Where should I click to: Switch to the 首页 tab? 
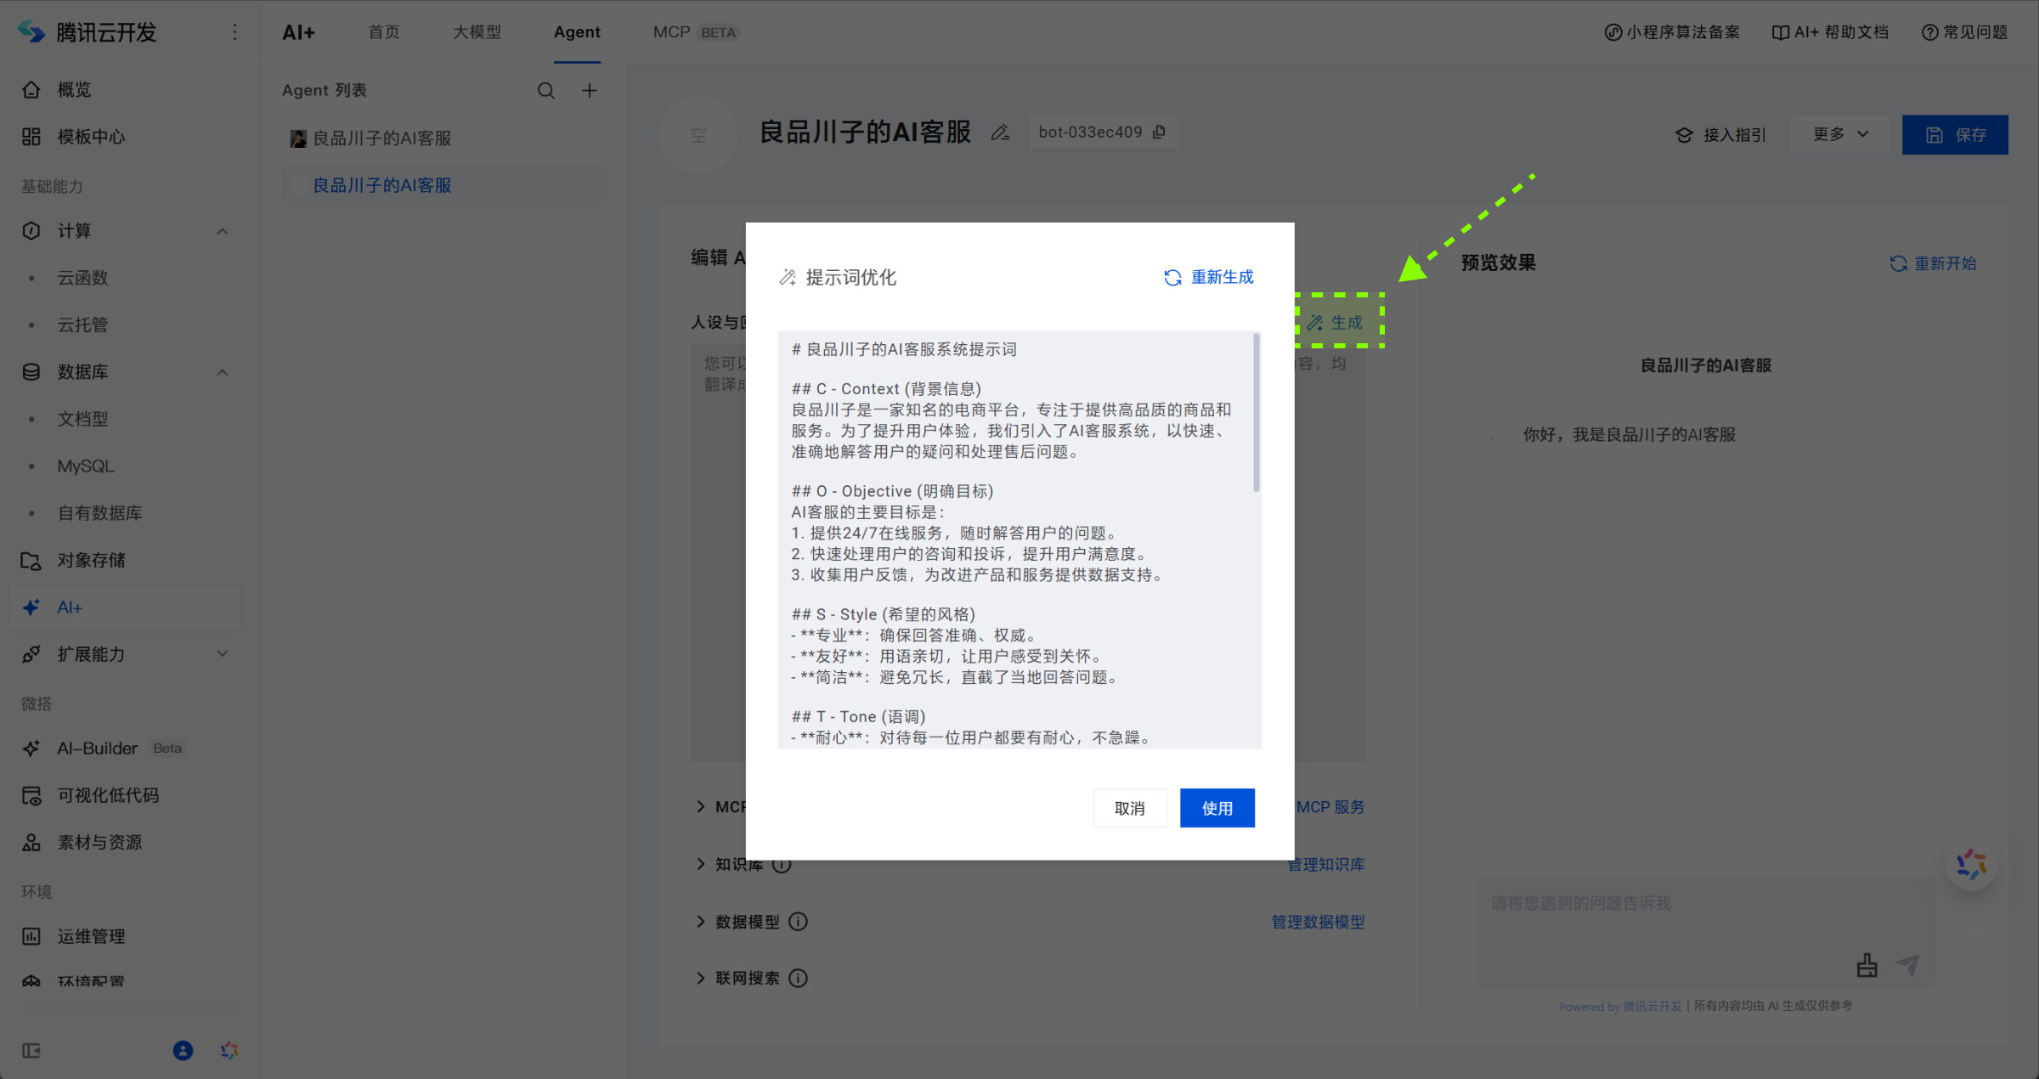tap(383, 32)
